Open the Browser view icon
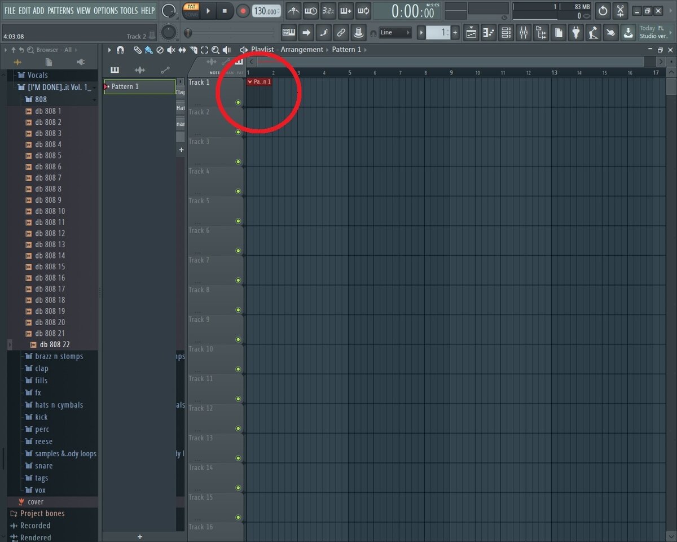The image size is (677, 542). point(541,33)
